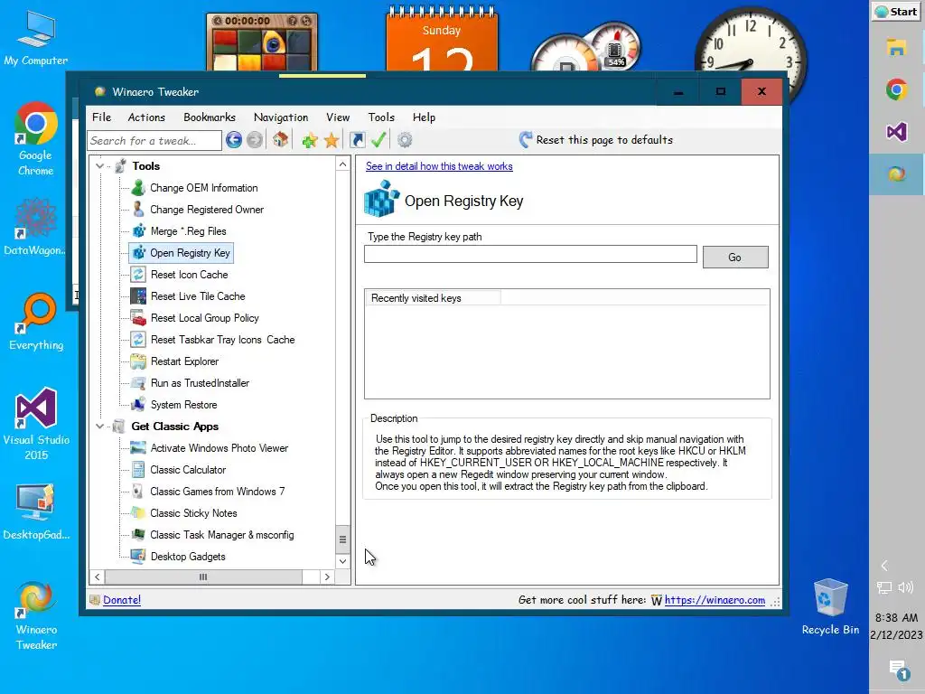Open Google Chrome desktop shortcut
The width and height of the screenshot is (925, 694).
point(35,139)
